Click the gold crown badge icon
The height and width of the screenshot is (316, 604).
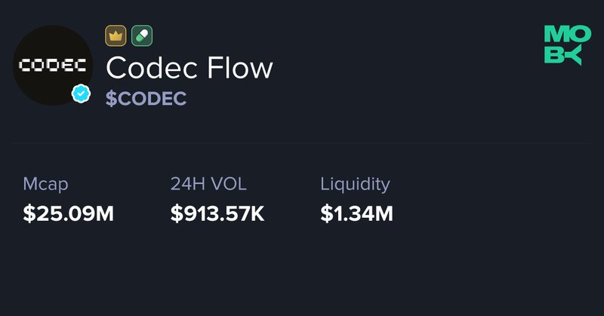[116, 35]
